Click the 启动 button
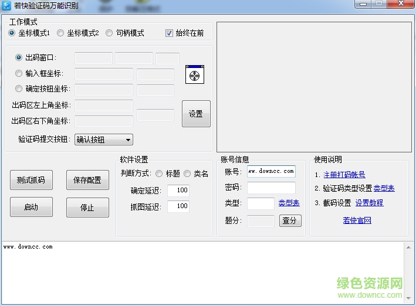This screenshot has height=306, width=416. [31, 207]
